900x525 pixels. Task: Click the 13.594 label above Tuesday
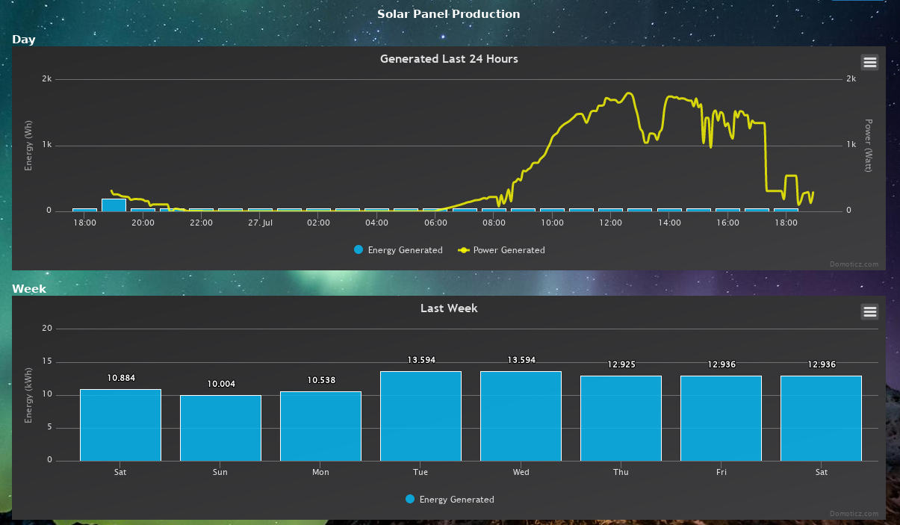421,360
